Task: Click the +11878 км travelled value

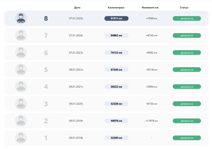Action: [151, 121]
